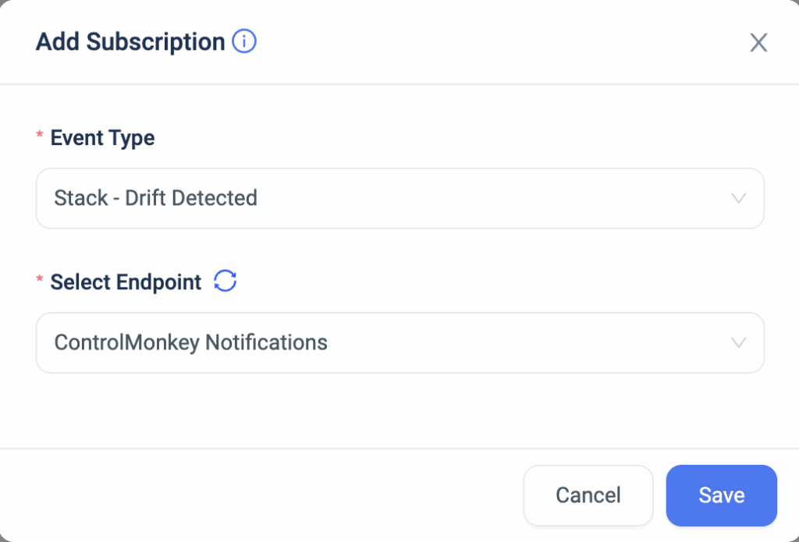
Task: Click the info icon beside Add Subscription
Action: pyautogui.click(x=244, y=41)
